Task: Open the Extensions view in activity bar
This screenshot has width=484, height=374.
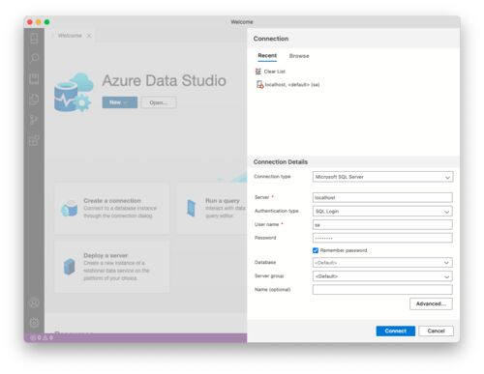Action: point(34,140)
